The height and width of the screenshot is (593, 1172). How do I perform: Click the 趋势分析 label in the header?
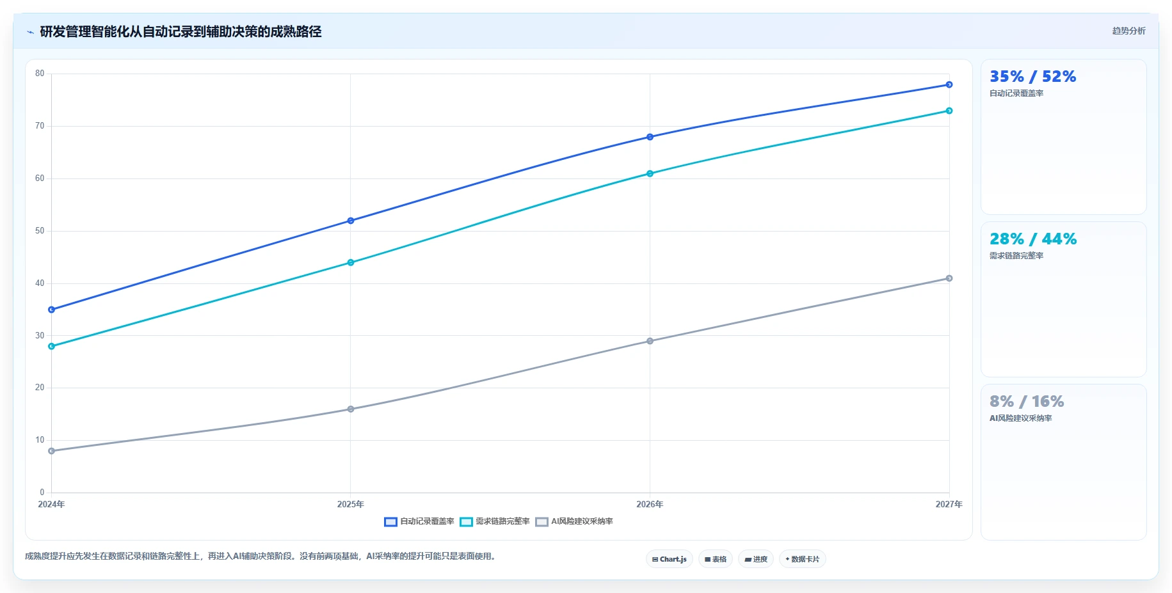[x=1128, y=31]
